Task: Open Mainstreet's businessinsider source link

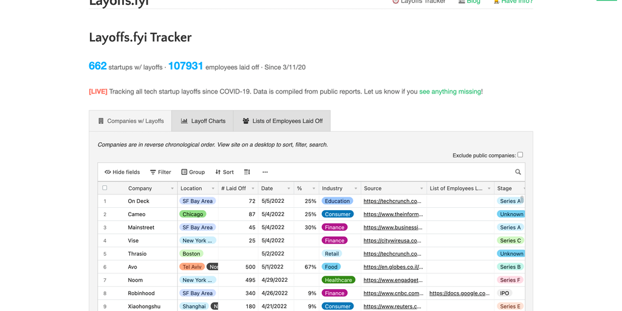Action: pos(393,227)
